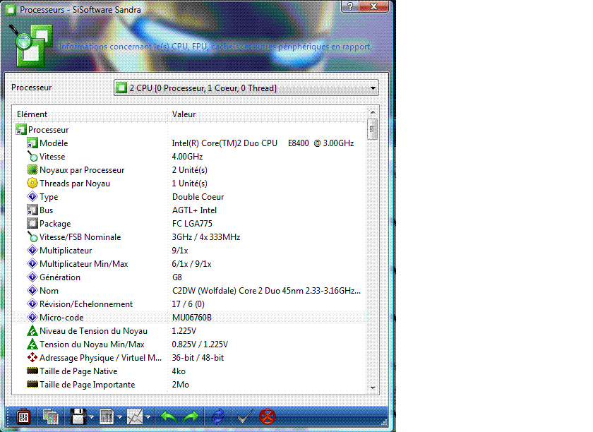This screenshot has height=432, width=593.
Task: Click the icon beside Bus
Action: point(32,210)
